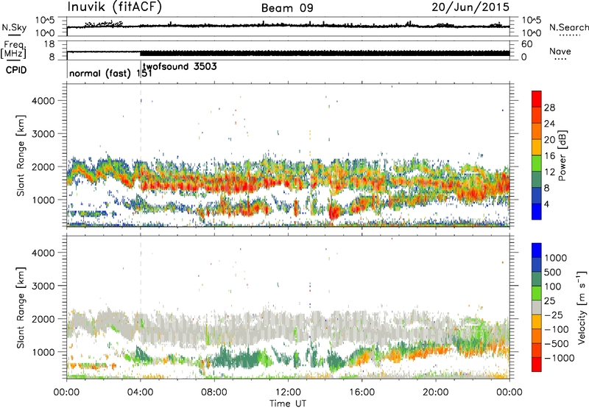The height and width of the screenshot is (408, 589).
Task: Click the 'N.Sky' legend label
Action: (x=14, y=27)
